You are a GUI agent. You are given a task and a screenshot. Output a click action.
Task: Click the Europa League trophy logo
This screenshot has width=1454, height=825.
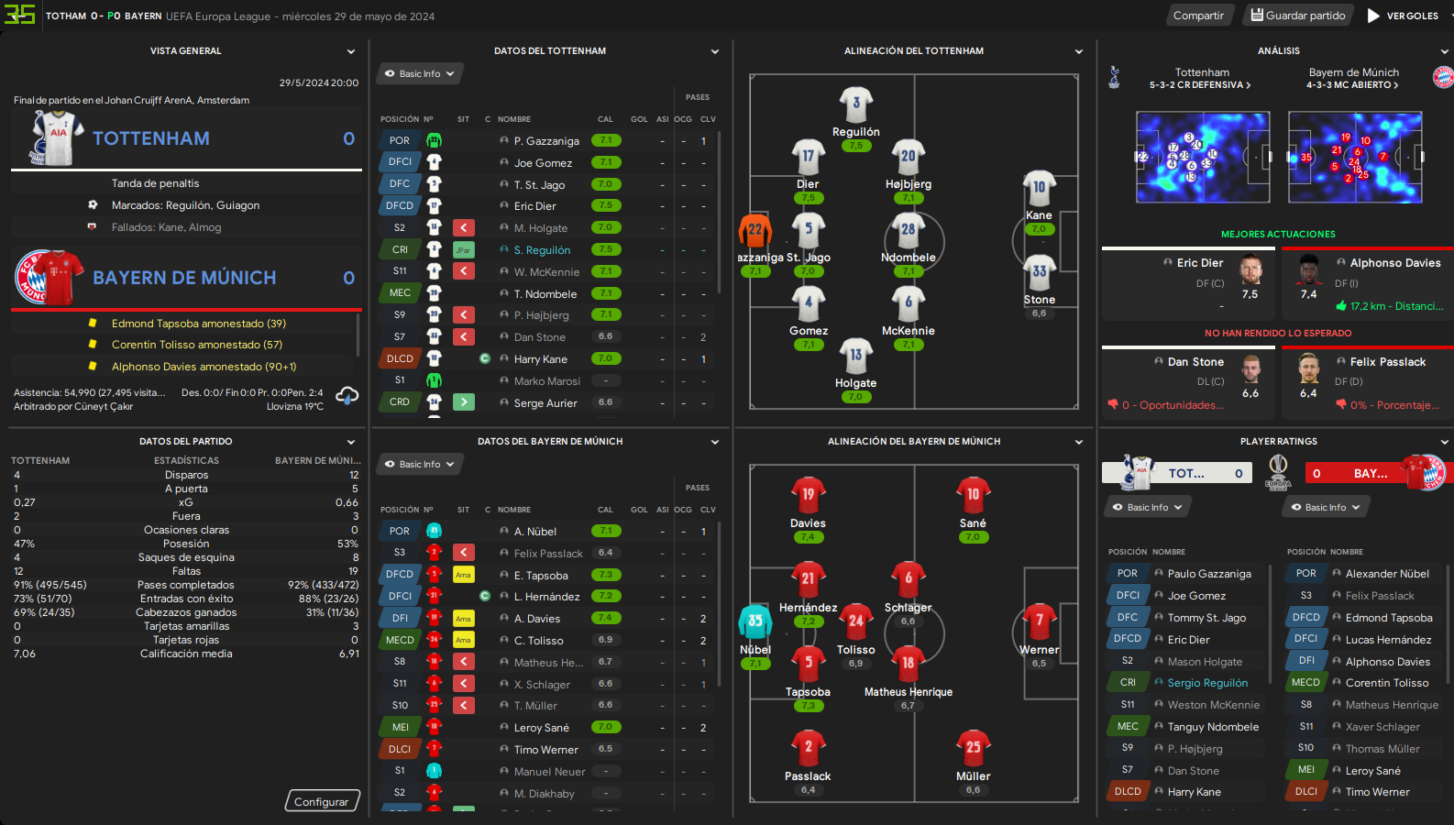(x=1278, y=472)
